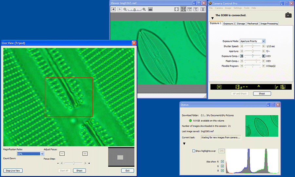
Task: Toggle G channel histogram checkbox
Action: 222,166
